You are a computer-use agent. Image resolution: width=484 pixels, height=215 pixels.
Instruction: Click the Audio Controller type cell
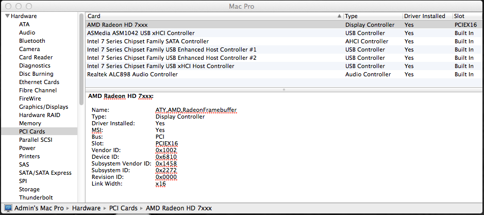pyautogui.click(x=368, y=74)
